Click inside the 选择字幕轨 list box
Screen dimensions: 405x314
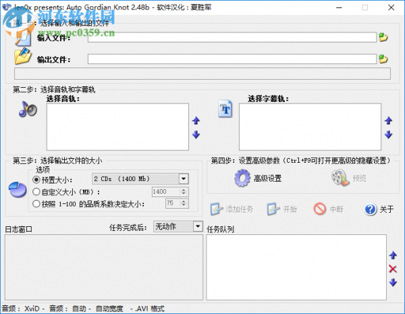tap(310, 127)
